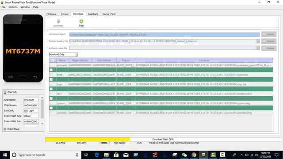Click the EMMC Flash panel icon
Image resolution: width=283 pixels, height=159 pixels.
(x=5, y=129)
